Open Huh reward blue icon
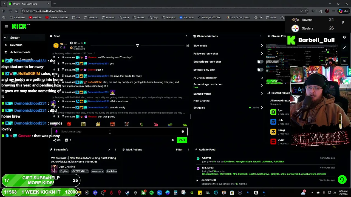351x197 pixels. click(273, 122)
